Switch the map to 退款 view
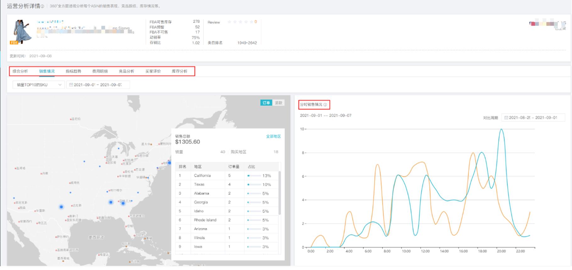Image resolution: width=572 pixels, height=270 pixels. pos(278,103)
